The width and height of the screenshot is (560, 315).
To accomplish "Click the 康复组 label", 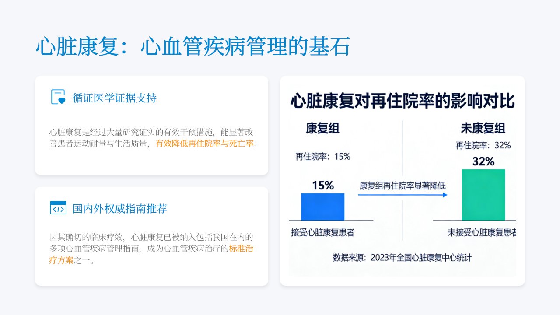I will [x=322, y=128].
